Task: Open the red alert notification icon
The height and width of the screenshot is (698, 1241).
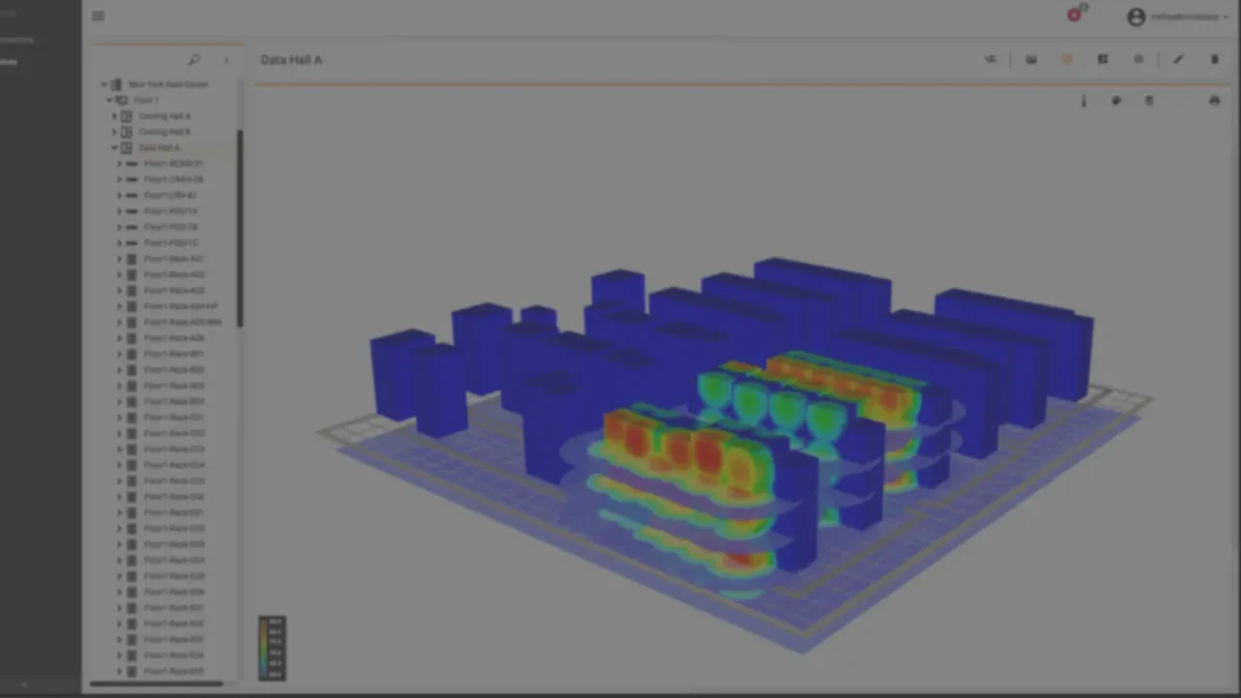Action: pyautogui.click(x=1074, y=15)
